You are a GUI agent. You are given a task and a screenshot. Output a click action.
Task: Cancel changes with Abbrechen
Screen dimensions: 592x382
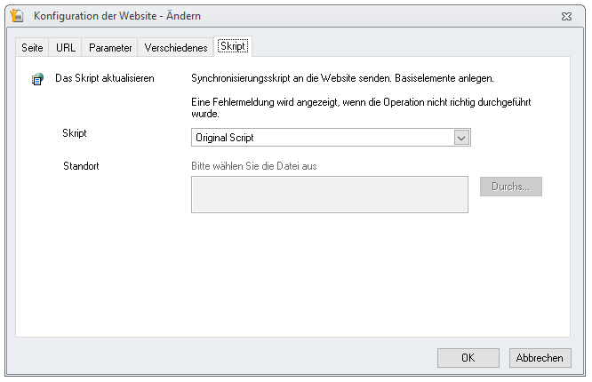pyautogui.click(x=540, y=357)
